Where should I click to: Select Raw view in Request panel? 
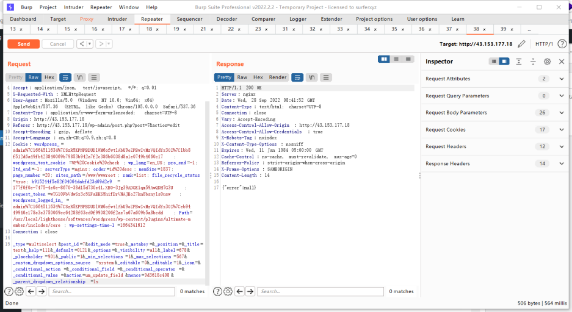[x=34, y=77]
